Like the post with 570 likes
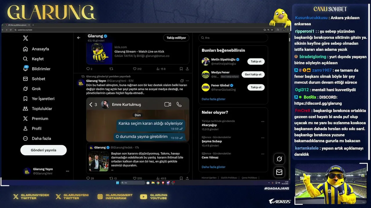This screenshot has width=371, height=208. [137, 178]
